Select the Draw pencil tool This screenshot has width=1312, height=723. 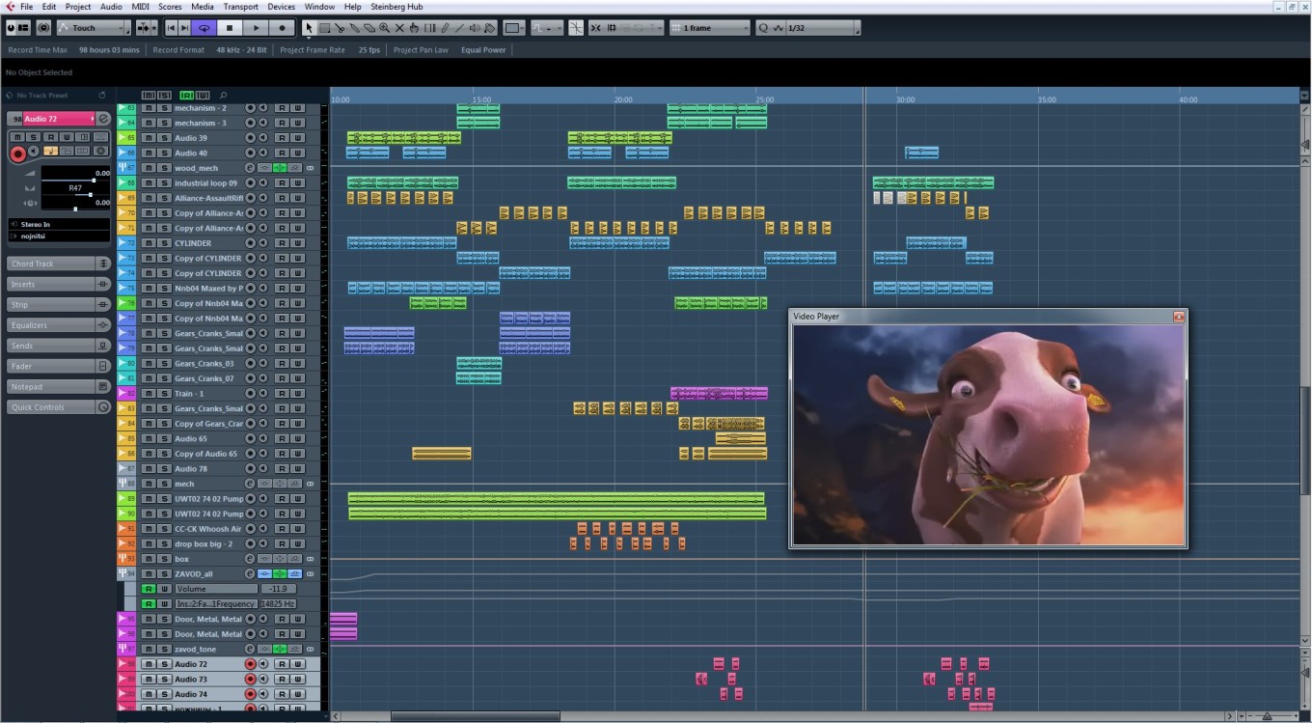coord(446,27)
